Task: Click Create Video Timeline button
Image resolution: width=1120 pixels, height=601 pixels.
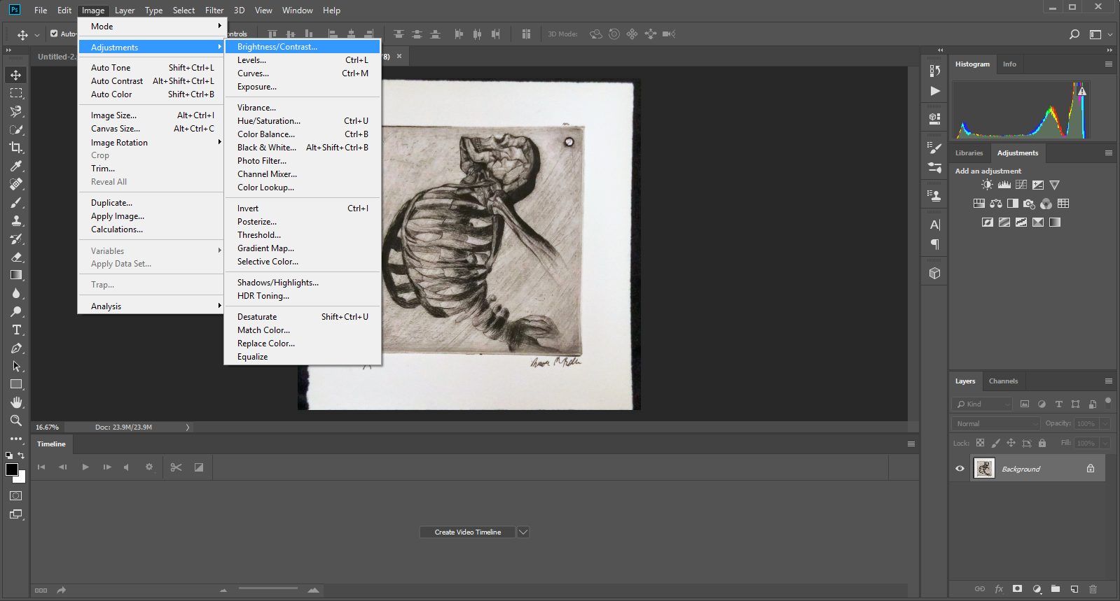Action: (x=467, y=532)
